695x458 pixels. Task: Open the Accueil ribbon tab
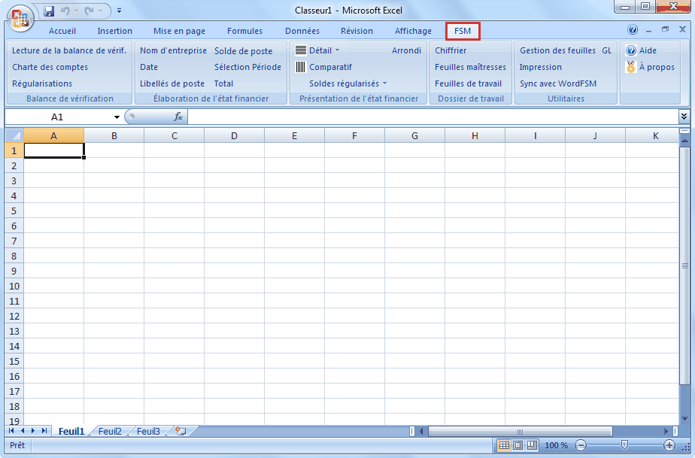62,31
